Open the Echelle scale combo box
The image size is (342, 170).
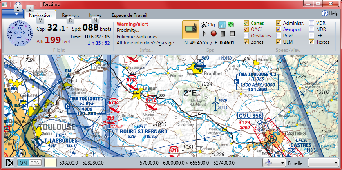(x=323, y=163)
